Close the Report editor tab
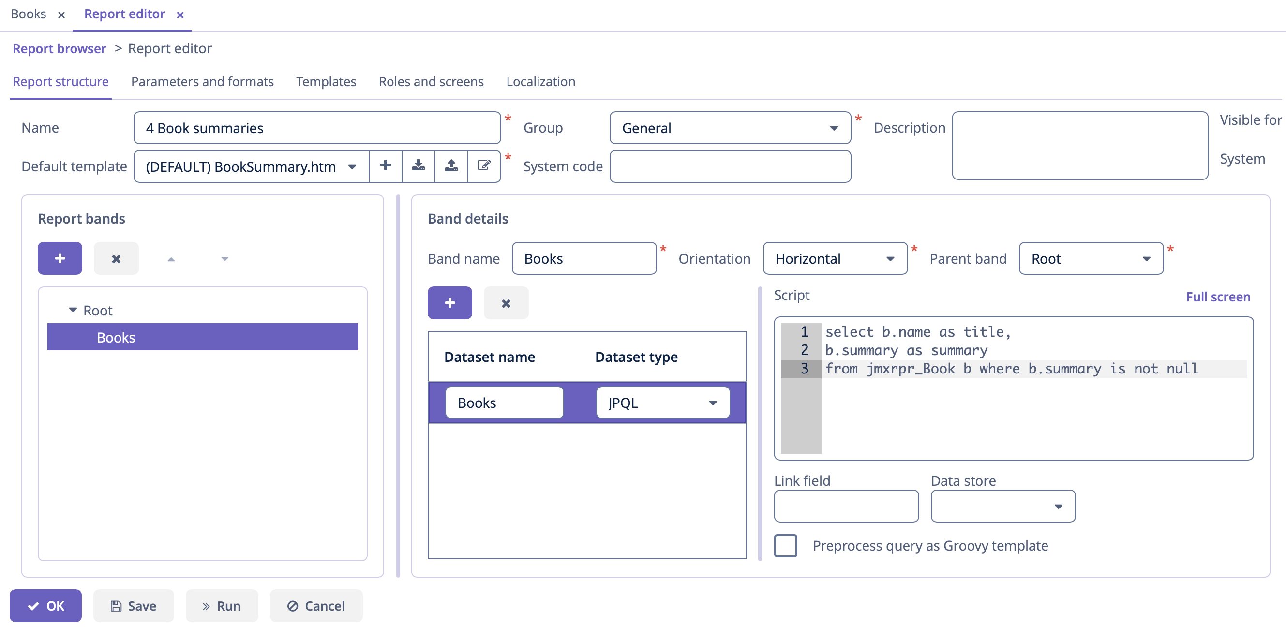Image resolution: width=1286 pixels, height=627 pixels. click(x=180, y=15)
